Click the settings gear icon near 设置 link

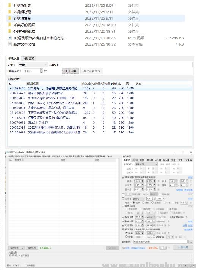click(123, 248)
